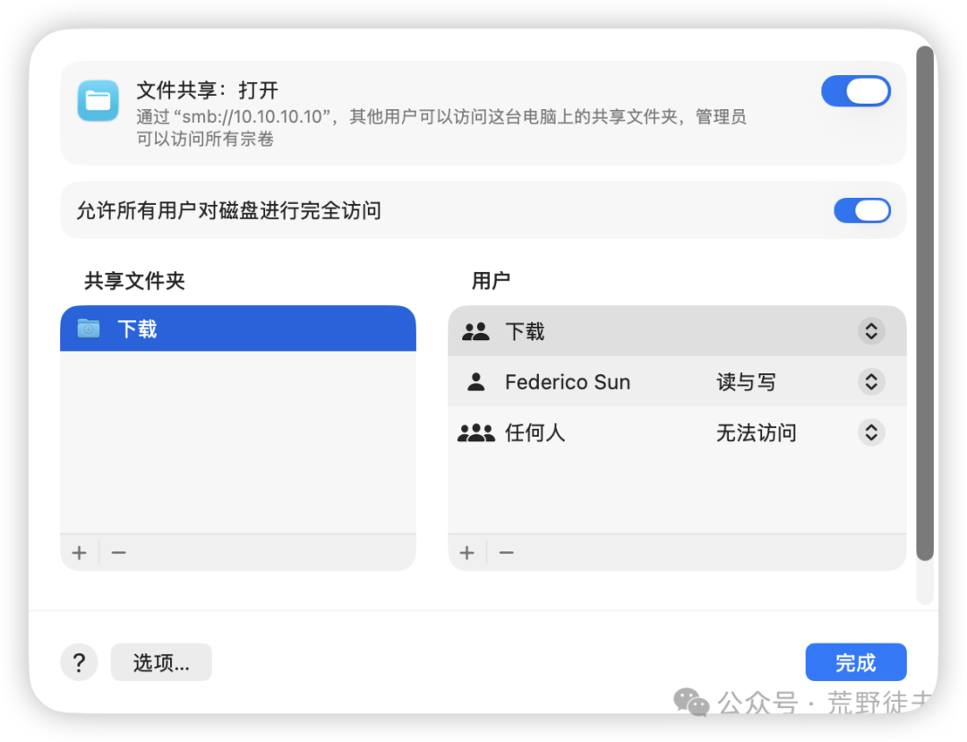Remove shared folder with minus button
This screenshot has width=967, height=742.
coord(118,553)
